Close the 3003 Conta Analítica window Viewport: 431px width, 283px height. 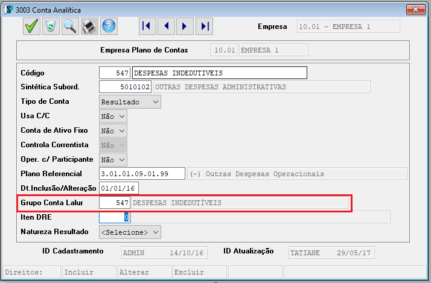[415, 10]
